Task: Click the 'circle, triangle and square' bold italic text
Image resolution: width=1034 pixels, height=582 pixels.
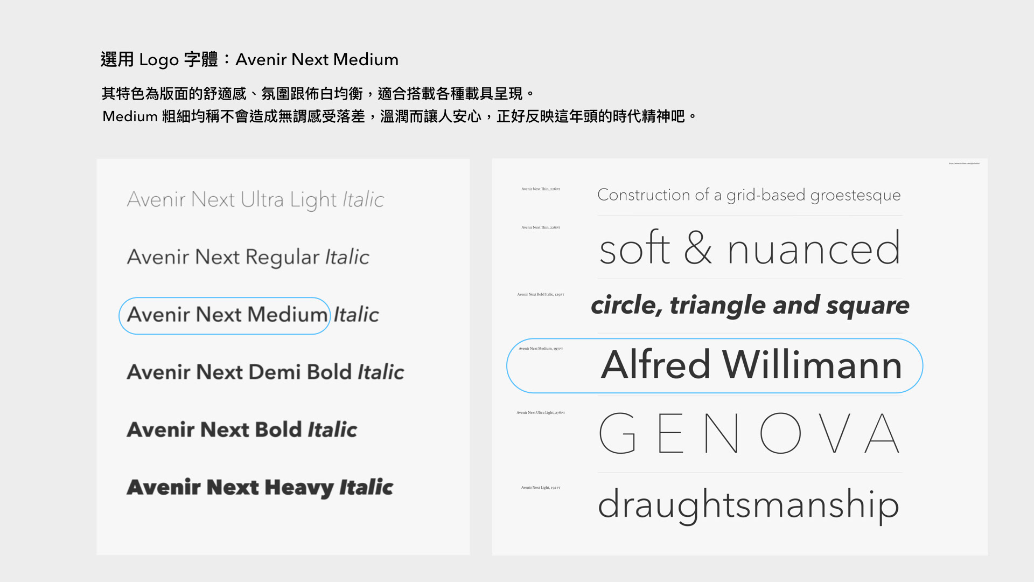Action: [x=750, y=306]
